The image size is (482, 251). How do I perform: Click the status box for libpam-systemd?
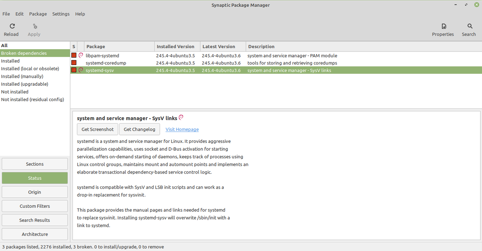pos(74,55)
